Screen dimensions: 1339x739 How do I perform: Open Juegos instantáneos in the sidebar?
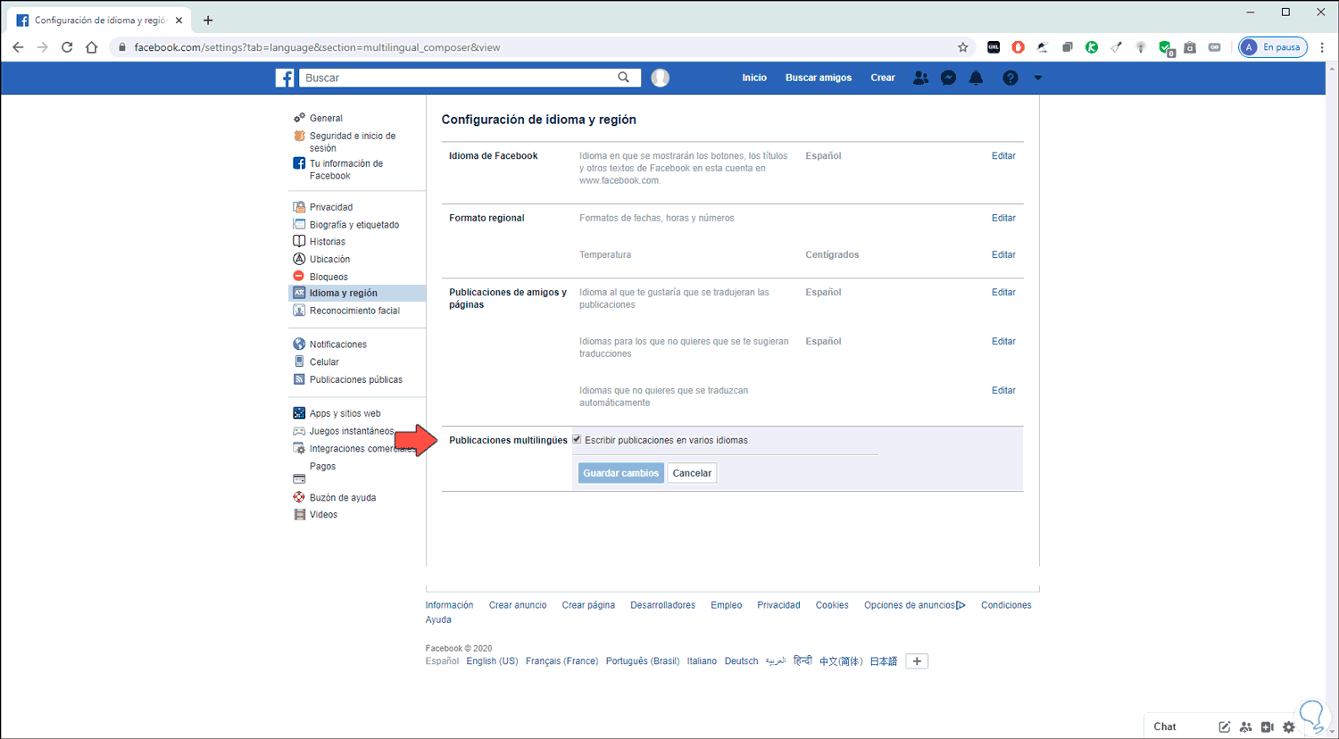(x=352, y=431)
